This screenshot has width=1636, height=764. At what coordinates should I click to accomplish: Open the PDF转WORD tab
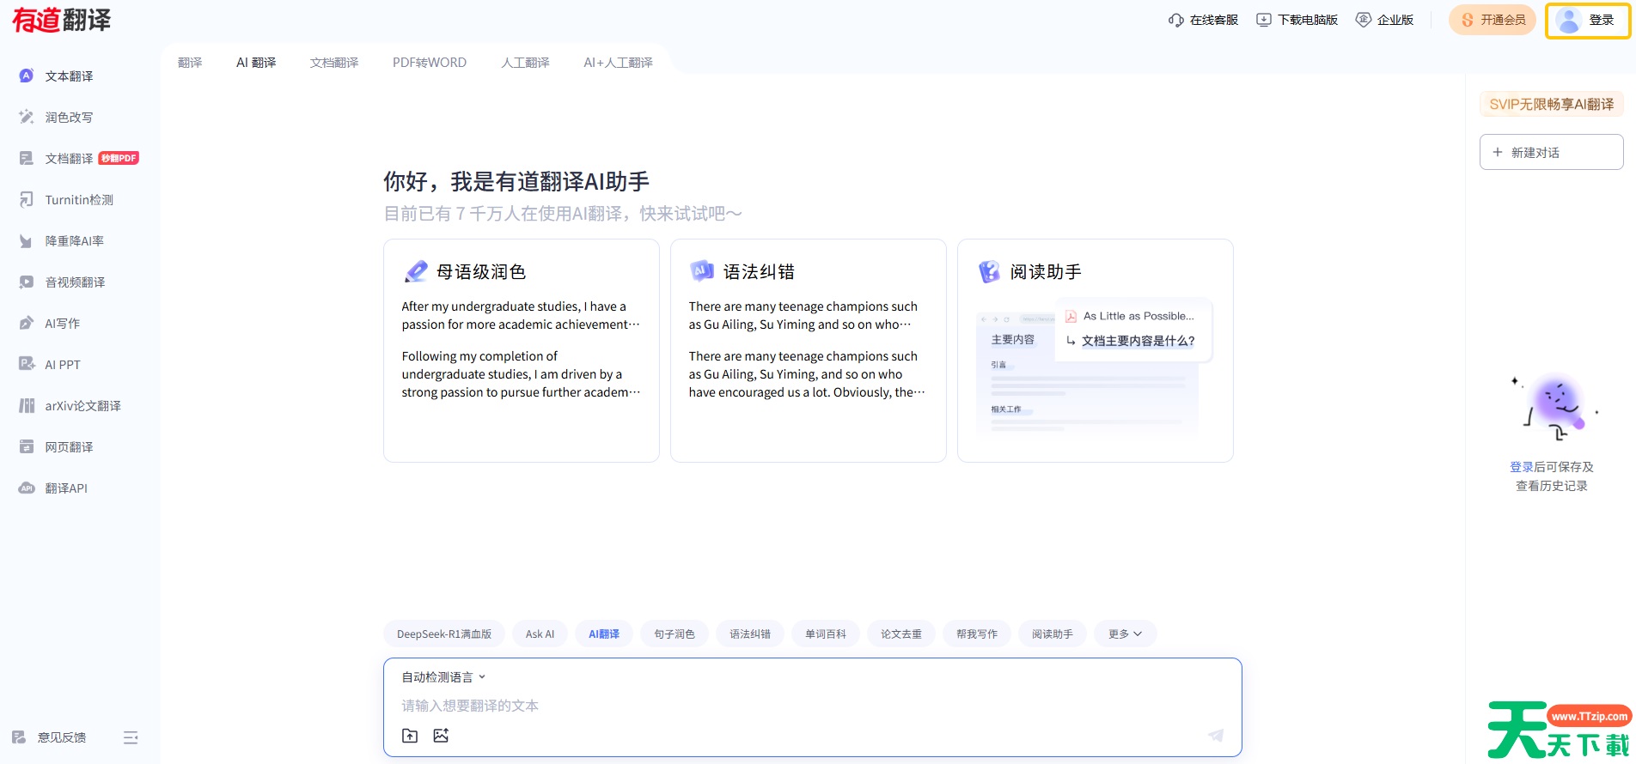point(429,63)
